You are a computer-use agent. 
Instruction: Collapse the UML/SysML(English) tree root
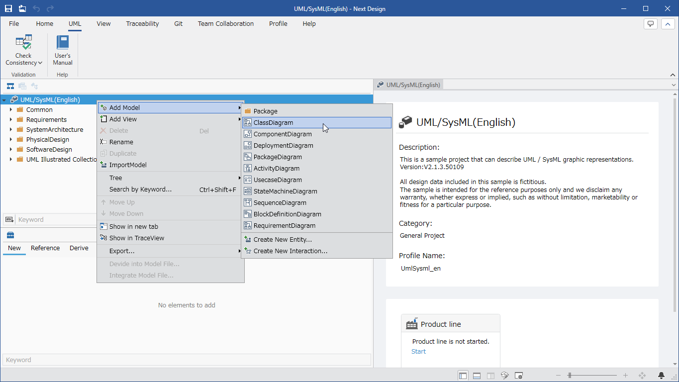click(4, 100)
